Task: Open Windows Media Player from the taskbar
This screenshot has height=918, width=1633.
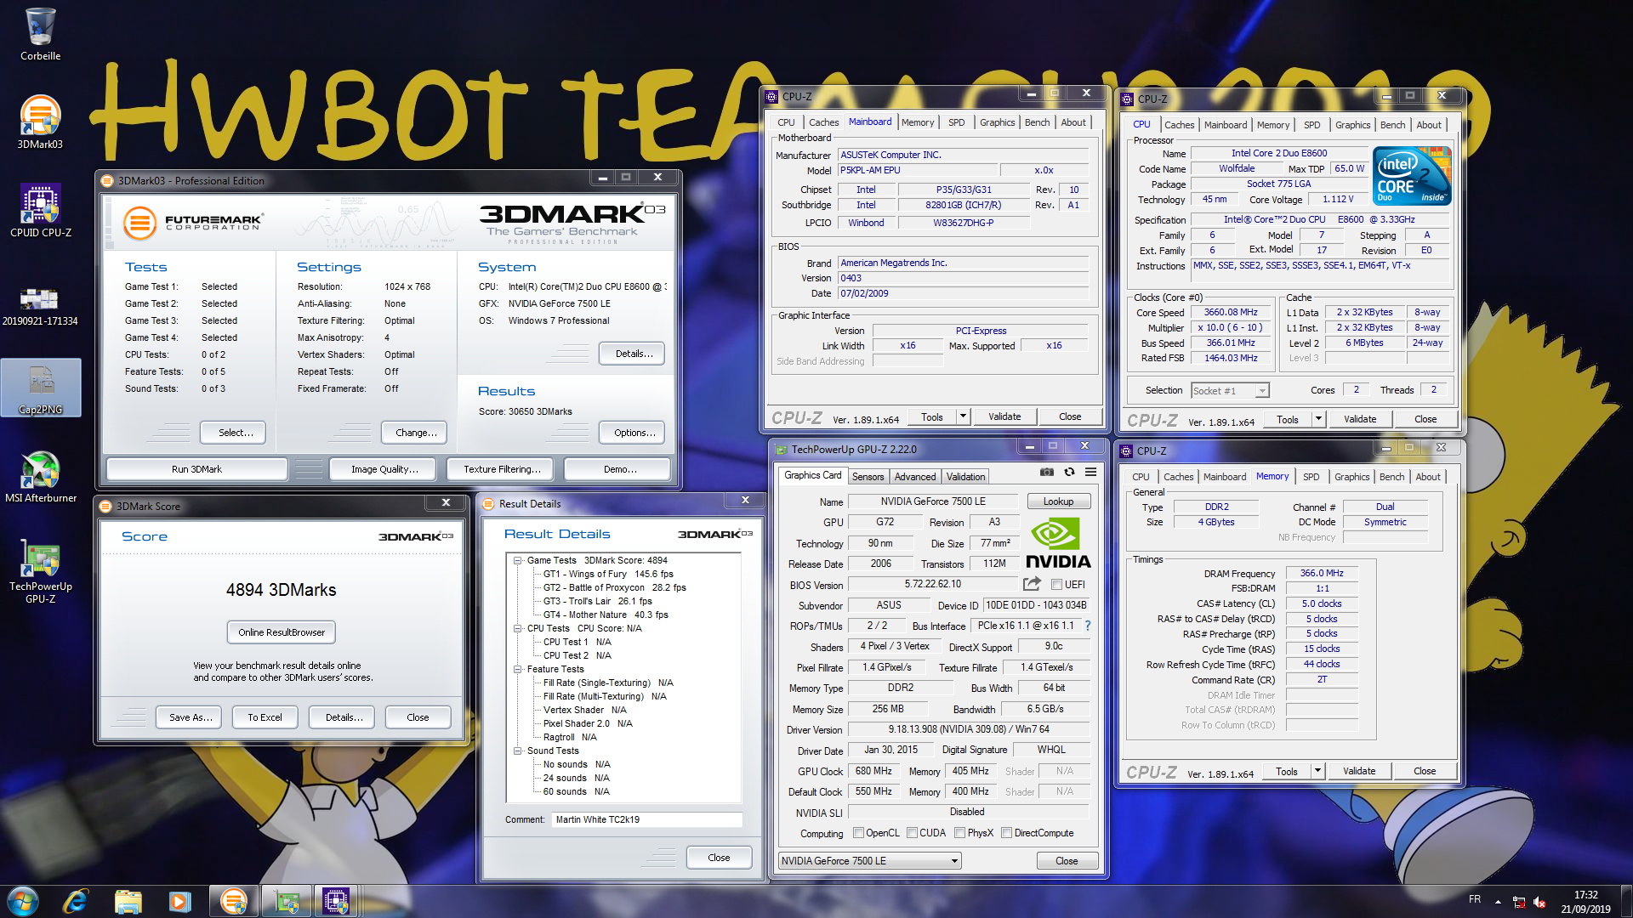Action: point(179,901)
